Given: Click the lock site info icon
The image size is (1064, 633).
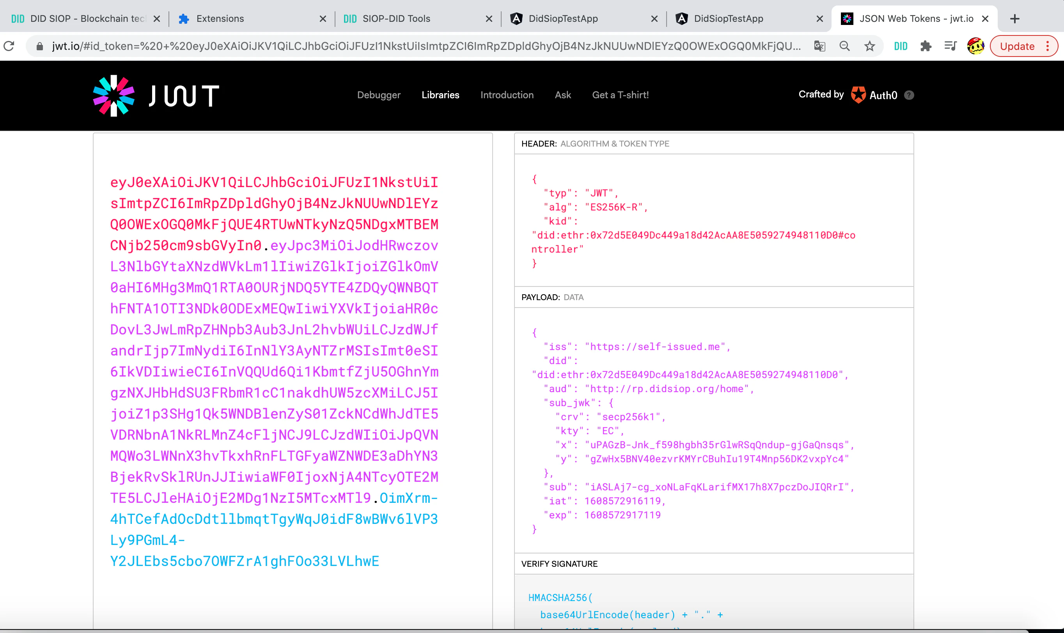Looking at the screenshot, I should click(x=40, y=46).
